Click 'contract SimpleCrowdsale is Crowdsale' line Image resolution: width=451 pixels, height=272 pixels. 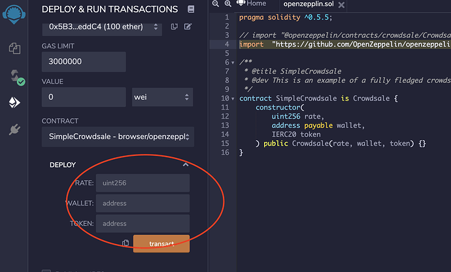pyautogui.click(x=318, y=98)
